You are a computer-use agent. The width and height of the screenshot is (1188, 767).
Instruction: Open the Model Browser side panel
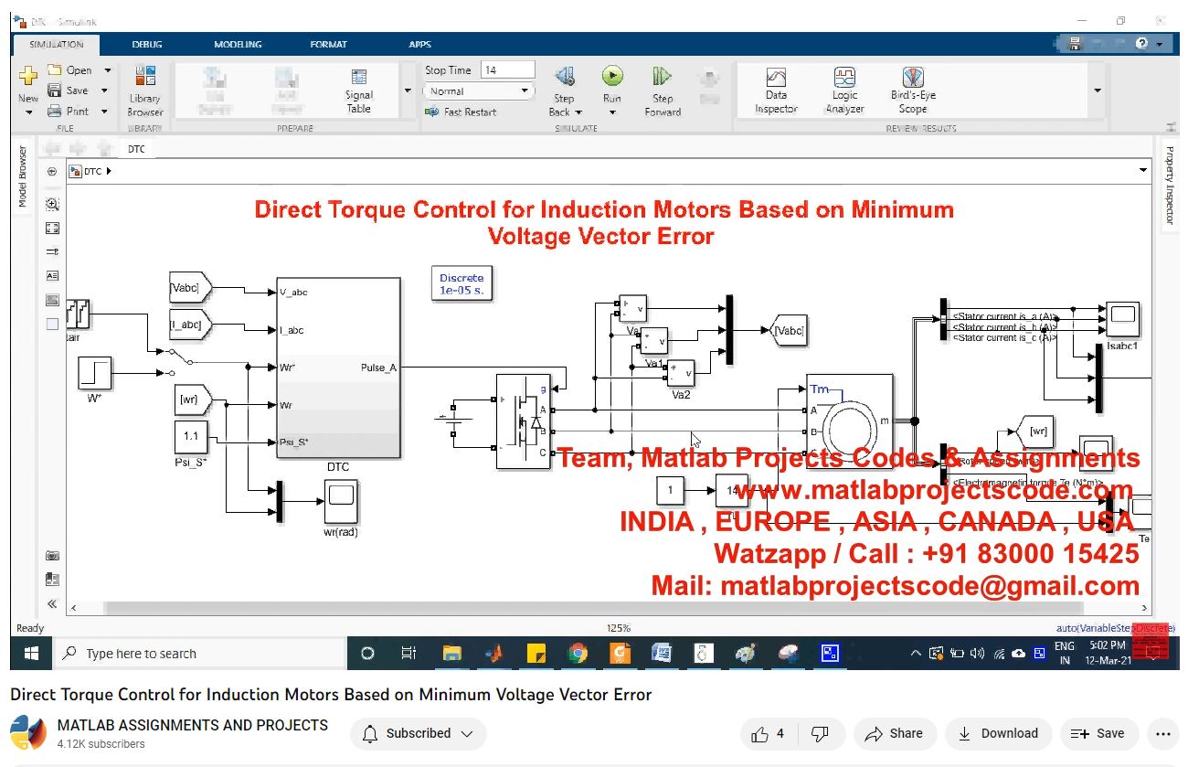click(23, 176)
